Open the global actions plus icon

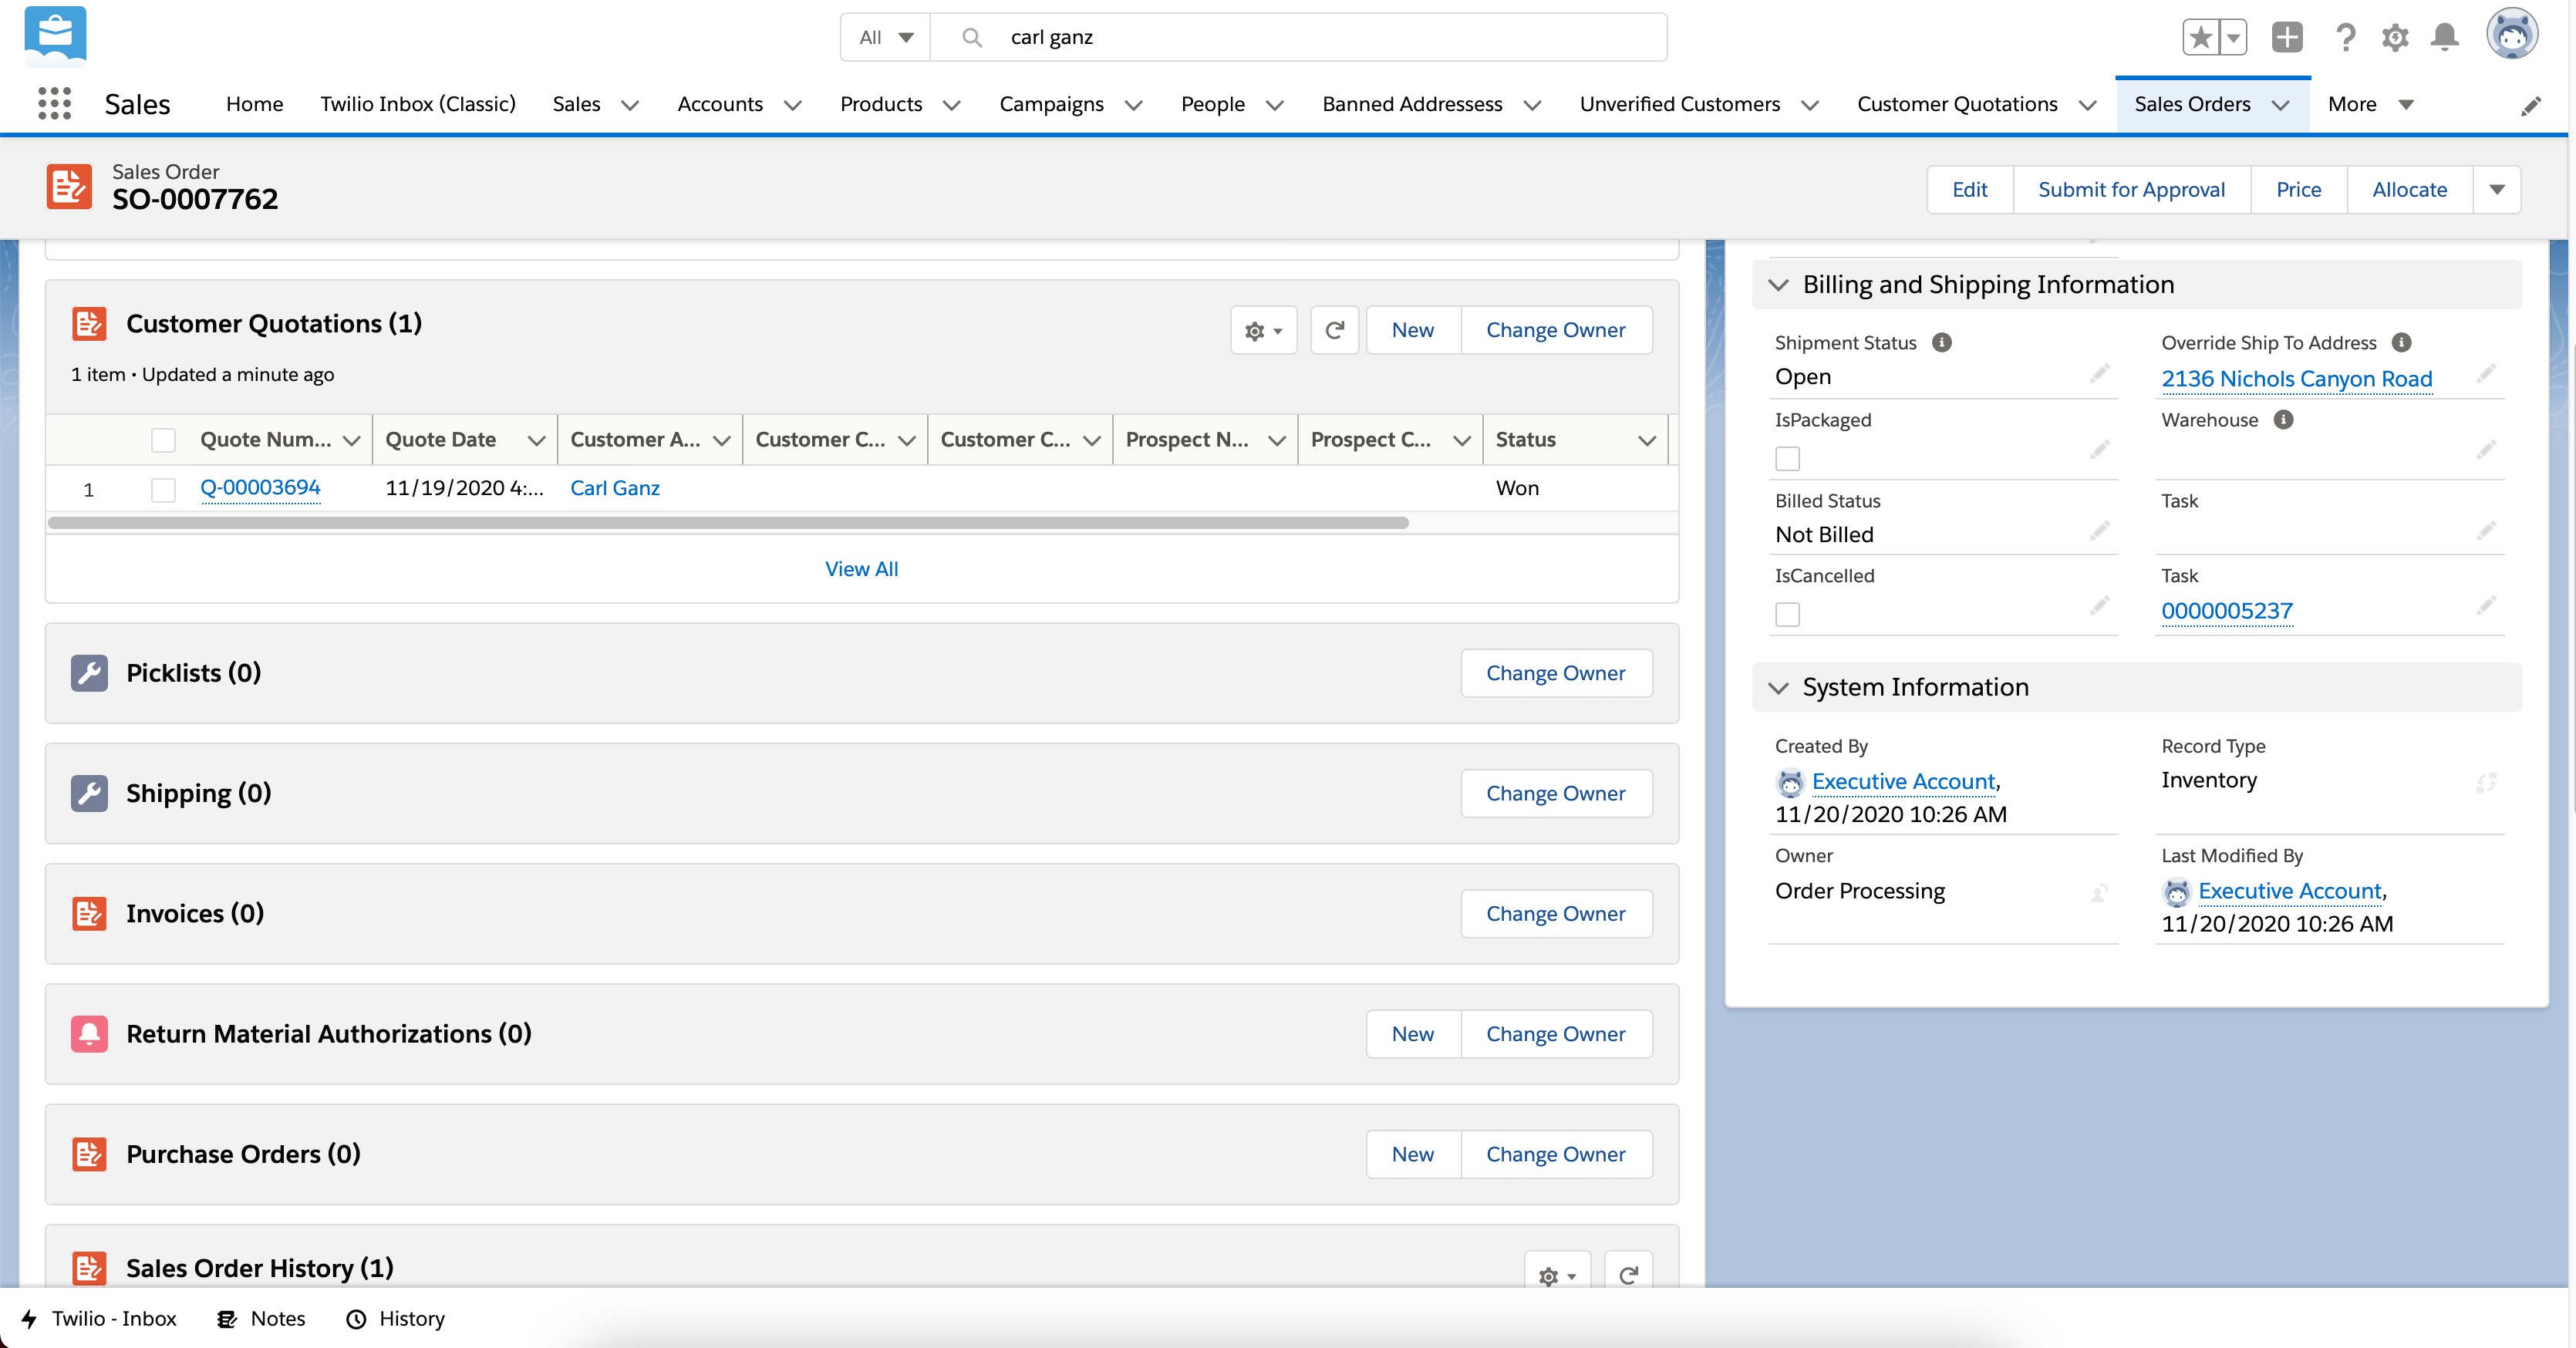pos(2286,38)
